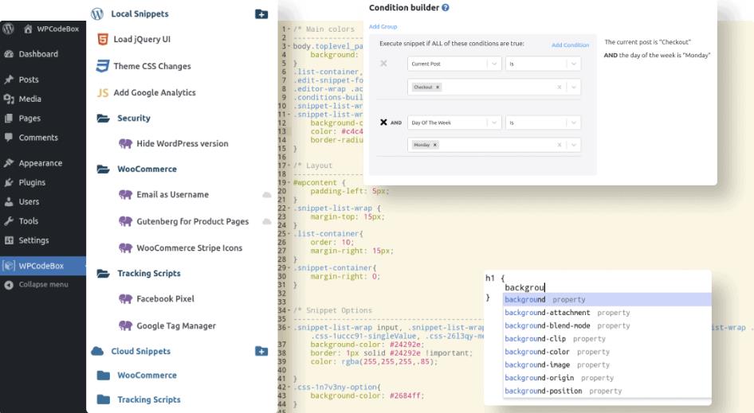Choose background-position from autocomplete
Viewport: 754px width, 413px height.
click(607, 391)
